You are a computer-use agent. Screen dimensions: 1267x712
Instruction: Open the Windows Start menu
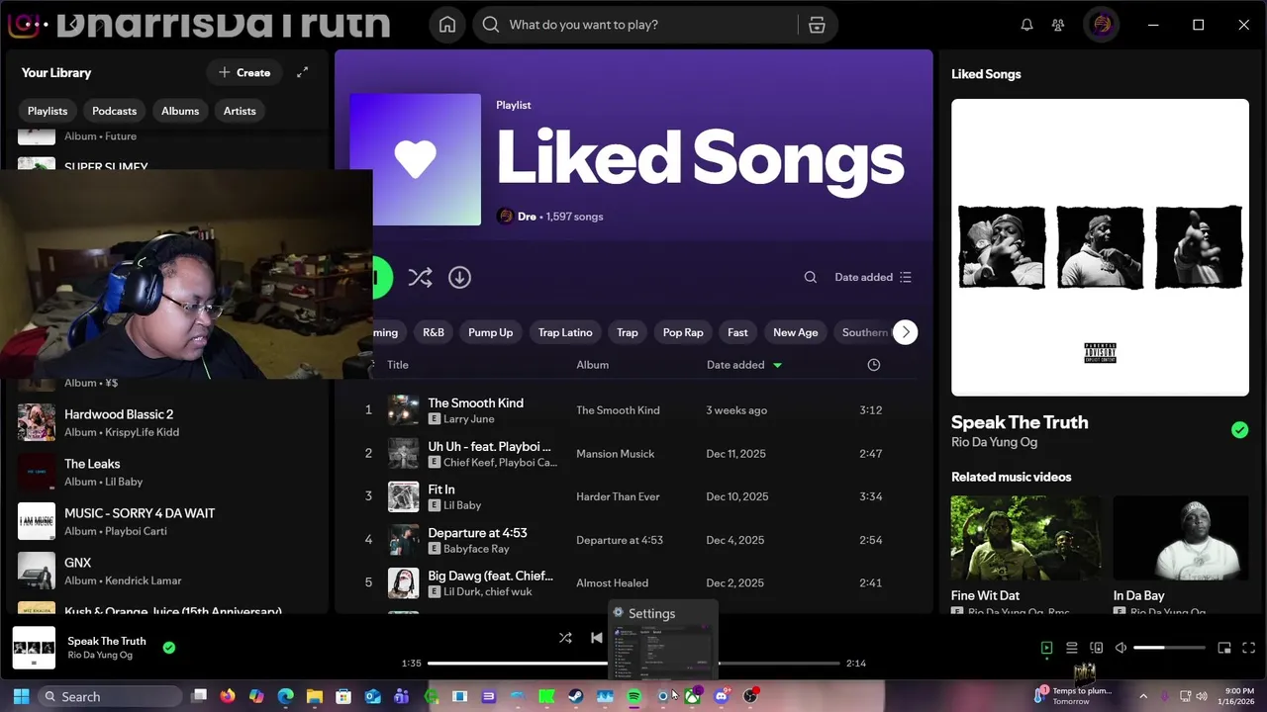21,696
